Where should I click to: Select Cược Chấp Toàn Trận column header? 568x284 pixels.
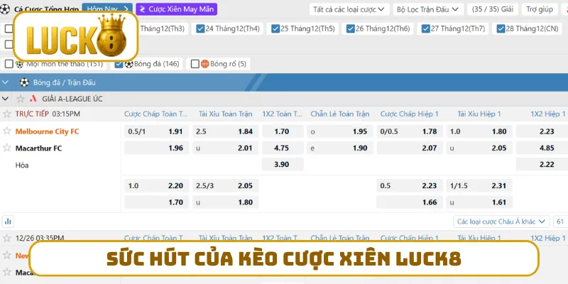pos(155,114)
